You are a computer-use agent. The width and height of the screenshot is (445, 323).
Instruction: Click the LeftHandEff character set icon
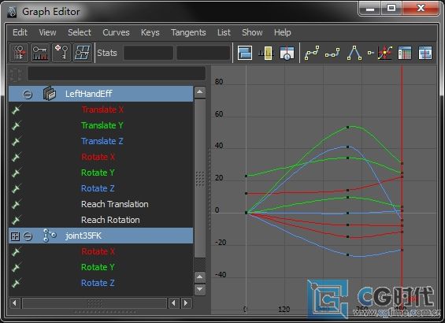pos(50,94)
